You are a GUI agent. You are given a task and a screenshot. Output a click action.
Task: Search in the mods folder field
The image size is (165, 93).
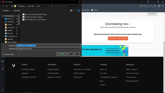tap(68, 6)
